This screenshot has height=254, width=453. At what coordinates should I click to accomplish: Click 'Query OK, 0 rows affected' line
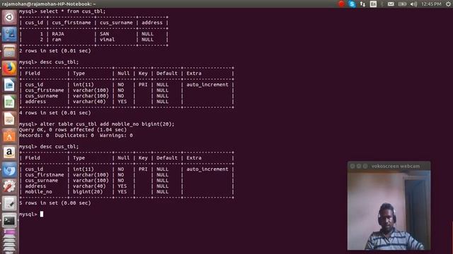[73, 130]
